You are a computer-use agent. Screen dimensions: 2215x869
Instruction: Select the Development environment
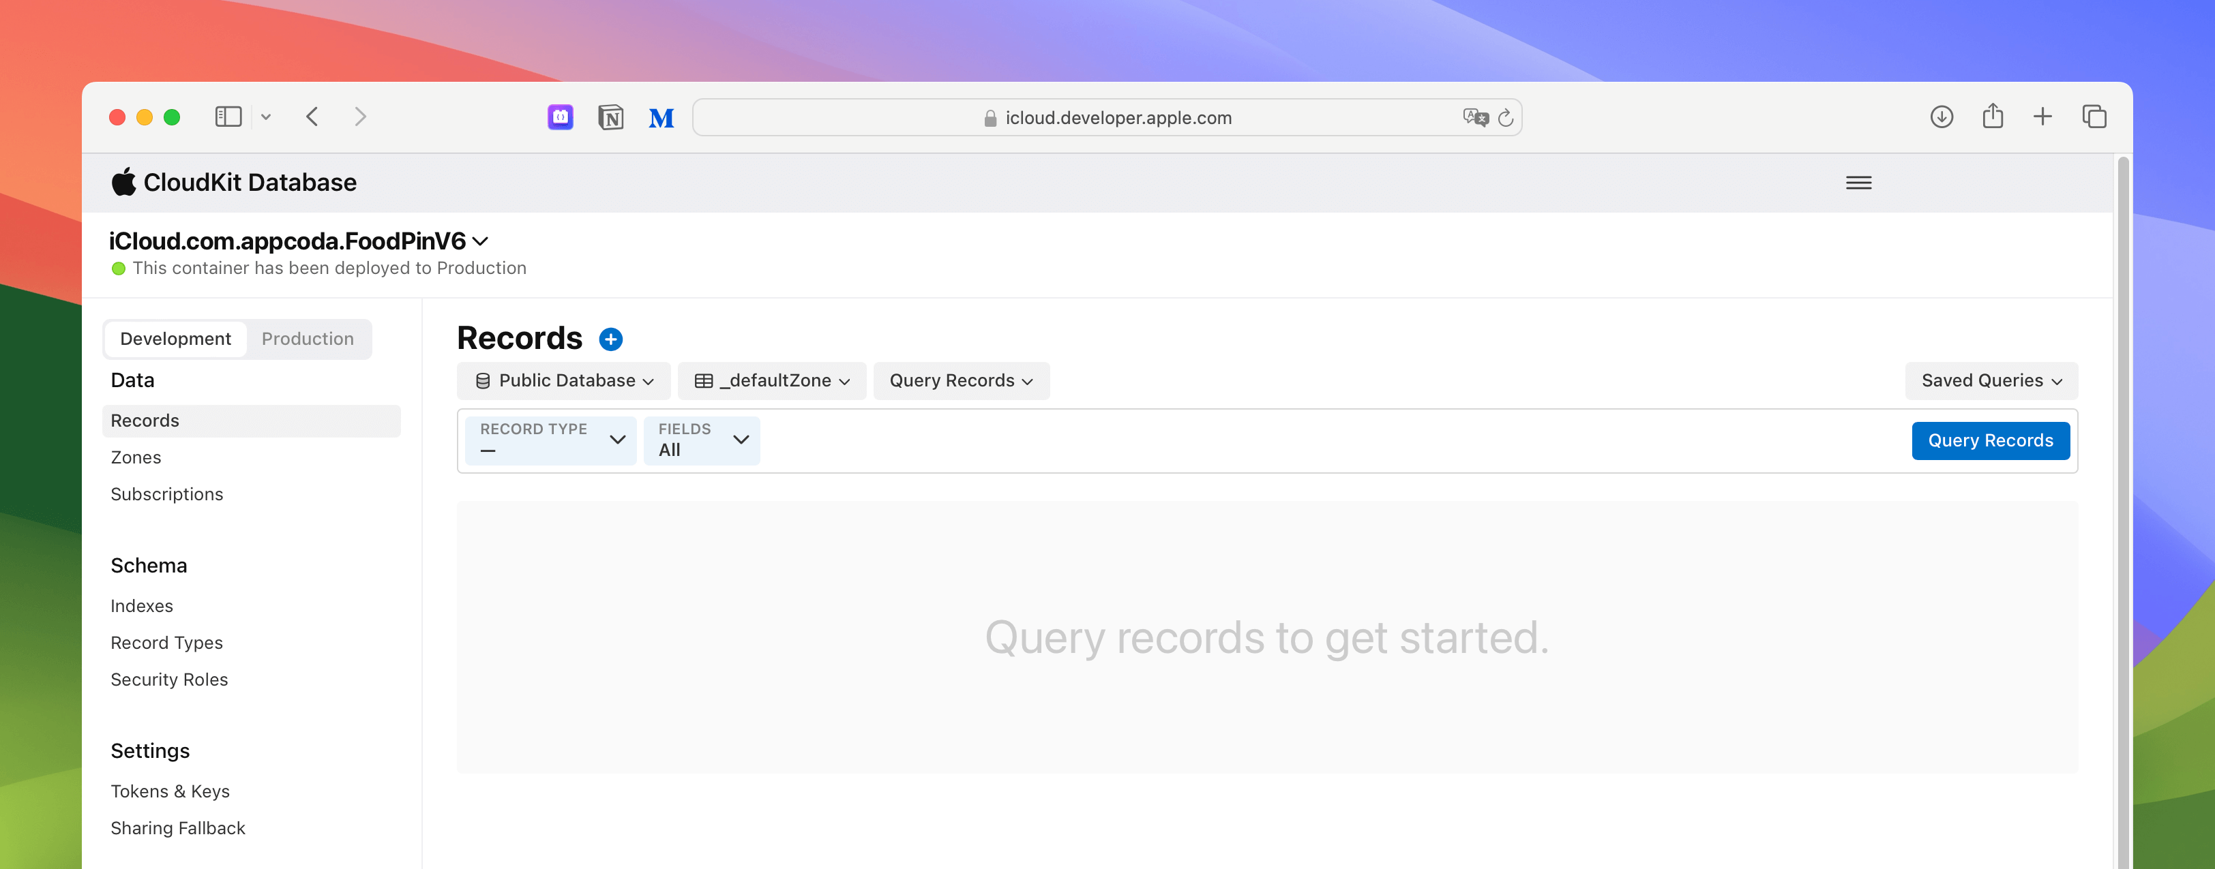click(x=175, y=339)
